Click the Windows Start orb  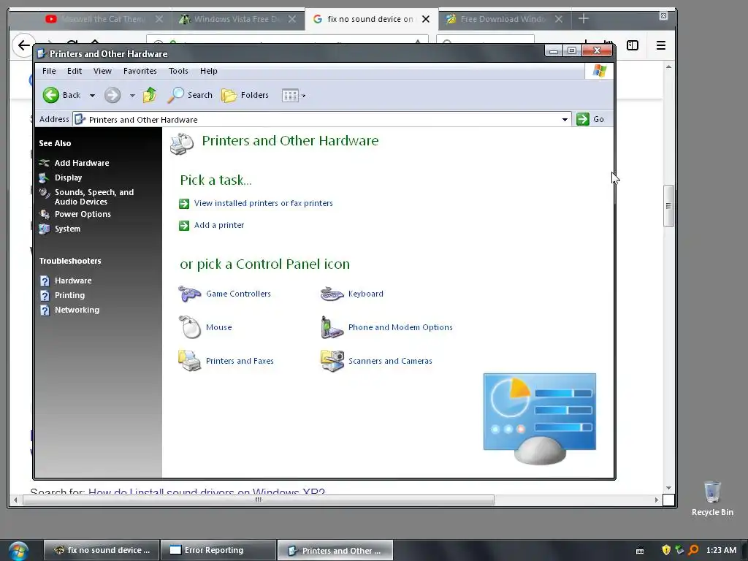coord(18,551)
